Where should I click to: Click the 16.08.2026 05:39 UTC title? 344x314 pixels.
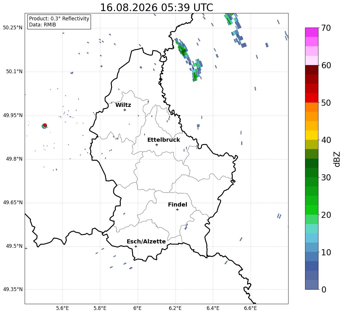pyautogui.click(x=156, y=8)
